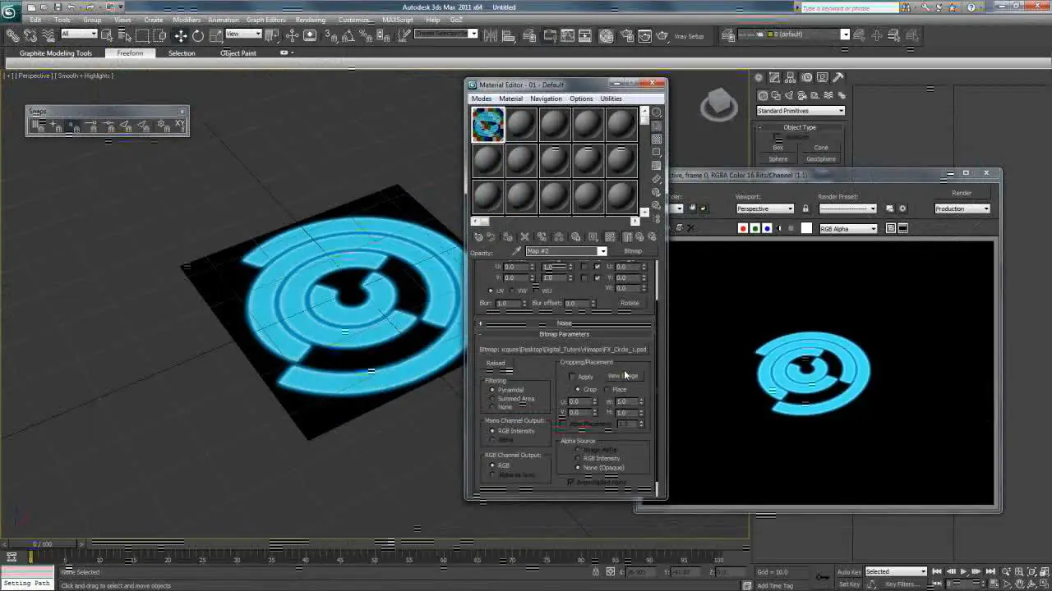Open the Perspective viewport dropdown in render window
The height and width of the screenshot is (591, 1052).
(x=764, y=208)
